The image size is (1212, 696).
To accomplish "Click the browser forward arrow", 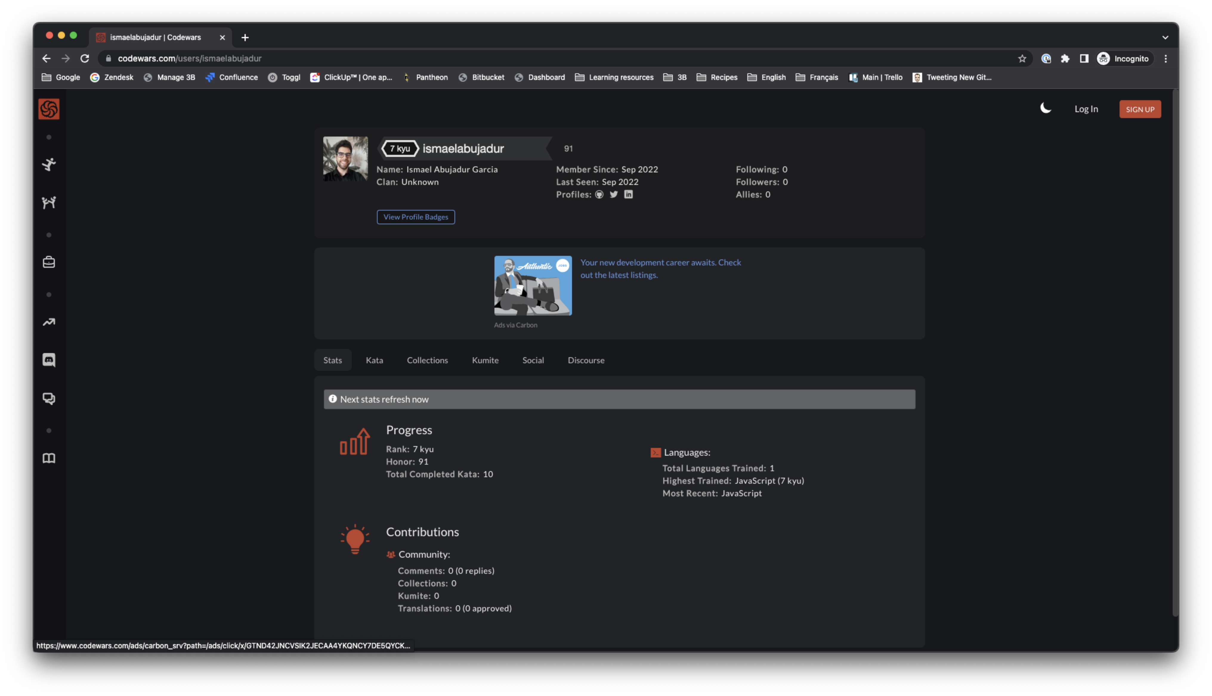I will point(66,58).
